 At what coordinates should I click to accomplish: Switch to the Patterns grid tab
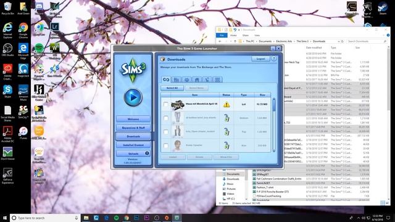[217, 80]
